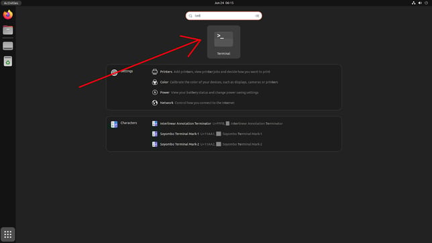The image size is (432, 243).
Task: Open the Settings search provider icon
Action: [x=114, y=72]
